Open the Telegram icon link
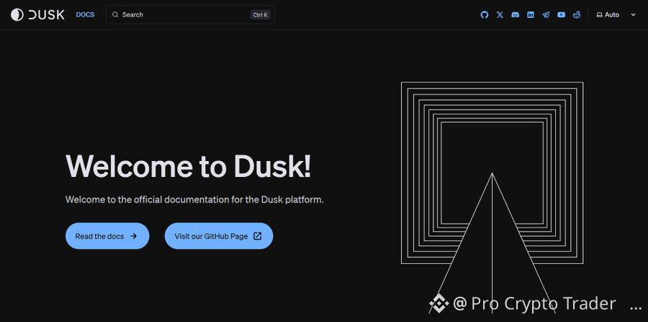648x322 pixels. [546, 15]
